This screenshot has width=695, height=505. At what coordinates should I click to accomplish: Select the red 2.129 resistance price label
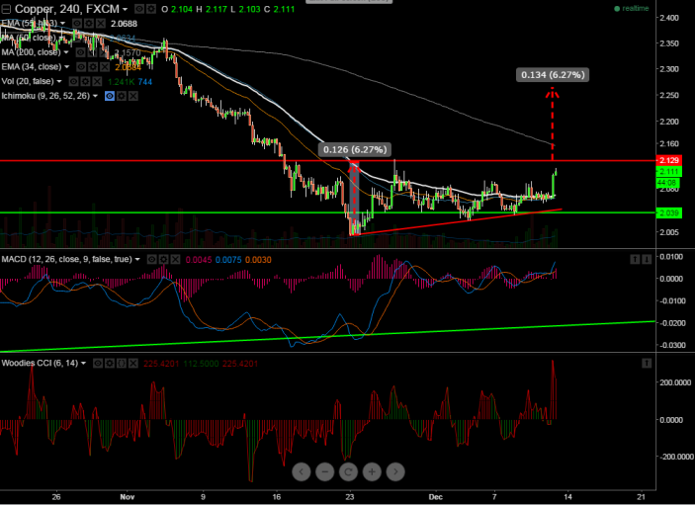[669, 160]
